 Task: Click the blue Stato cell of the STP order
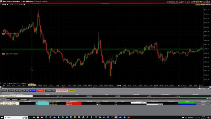pyautogui.click(x=187, y=104)
